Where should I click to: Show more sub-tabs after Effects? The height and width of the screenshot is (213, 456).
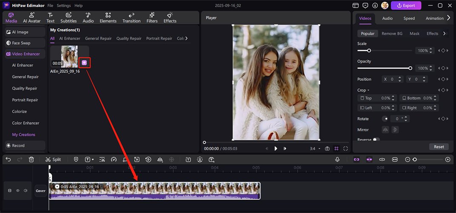(444, 34)
